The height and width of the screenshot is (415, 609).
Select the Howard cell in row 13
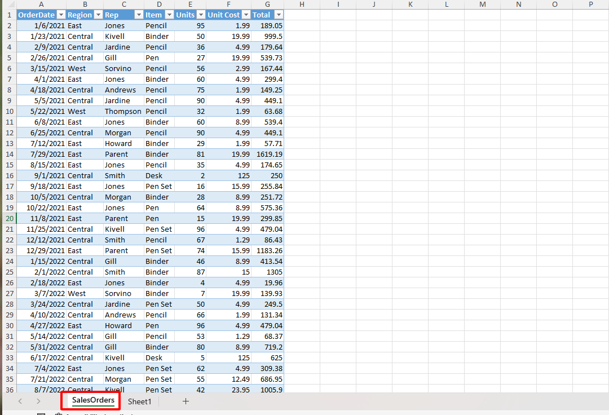(124, 144)
